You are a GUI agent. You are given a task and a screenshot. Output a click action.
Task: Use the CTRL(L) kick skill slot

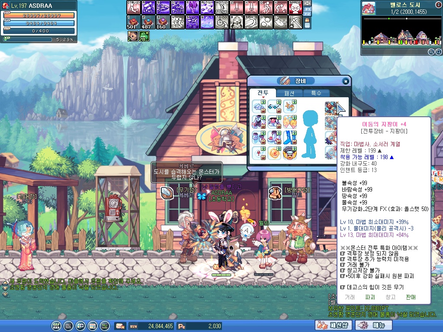(x=133, y=7)
